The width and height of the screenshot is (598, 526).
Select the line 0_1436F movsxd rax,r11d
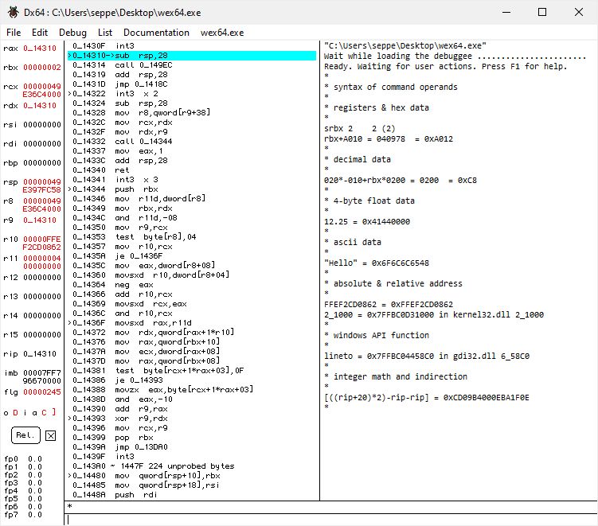(130, 323)
